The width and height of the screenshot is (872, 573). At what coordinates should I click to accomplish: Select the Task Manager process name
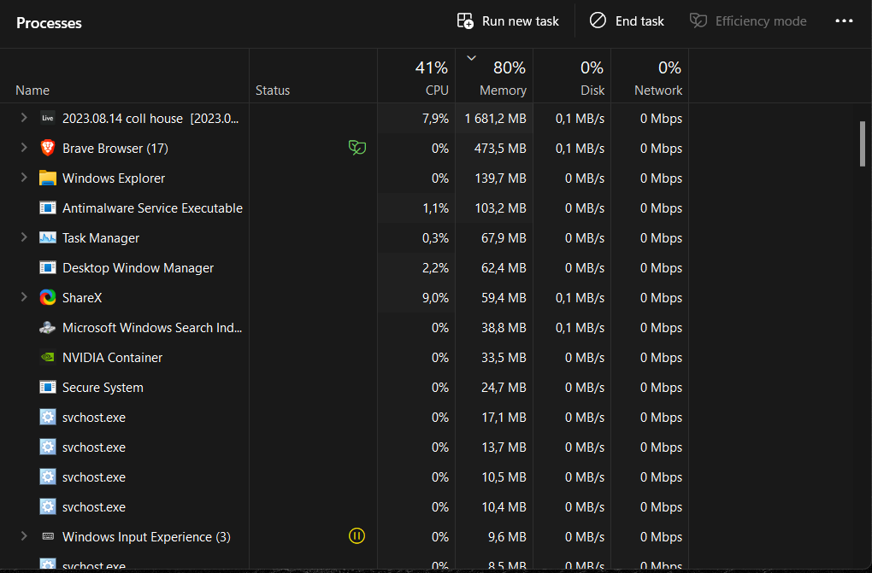(101, 238)
